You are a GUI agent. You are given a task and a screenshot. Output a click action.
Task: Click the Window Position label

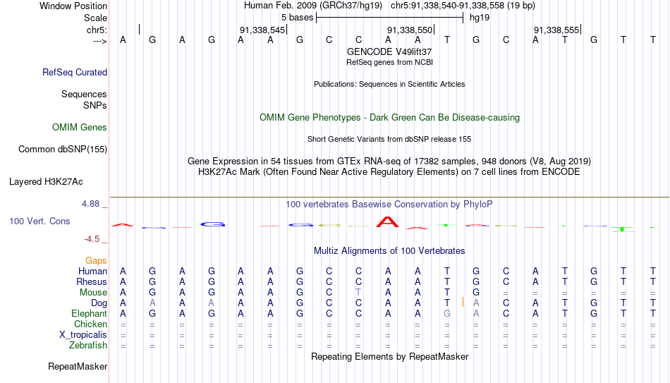(x=73, y=6)
